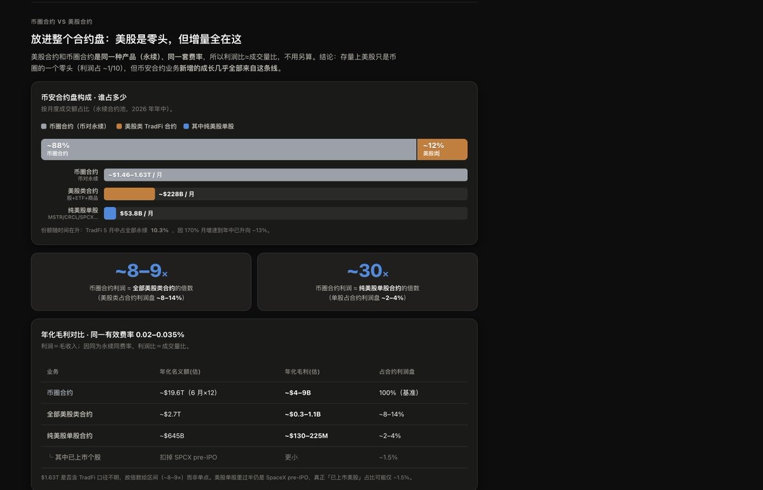Click cell ~2–4% in the table
Screen dimensions: 763x490
[x=389, y=436]
